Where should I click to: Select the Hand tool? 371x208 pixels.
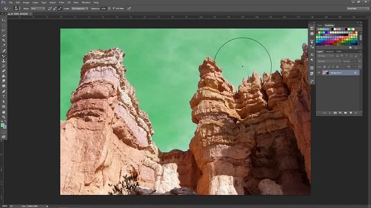tap(3, 112)
